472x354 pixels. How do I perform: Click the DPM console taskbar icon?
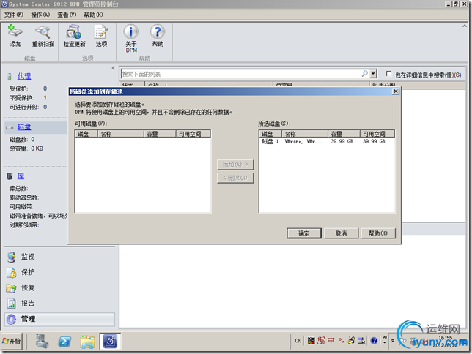(110, 341)
